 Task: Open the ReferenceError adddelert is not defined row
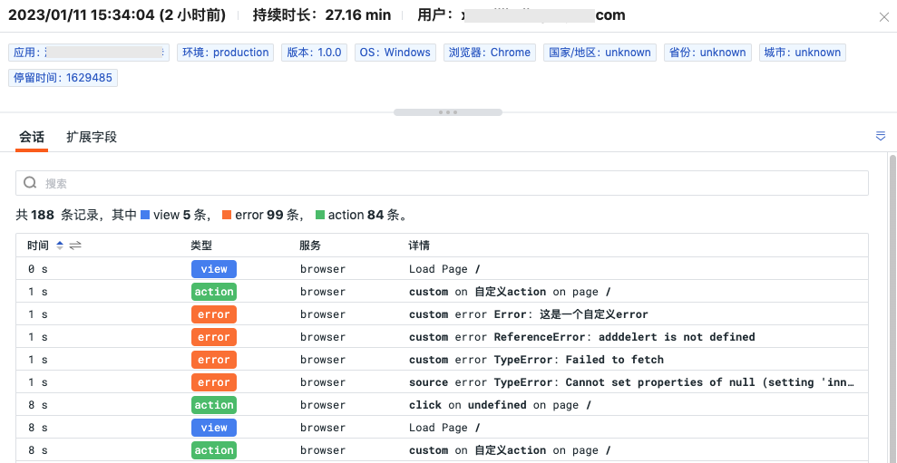coord(442,337)
